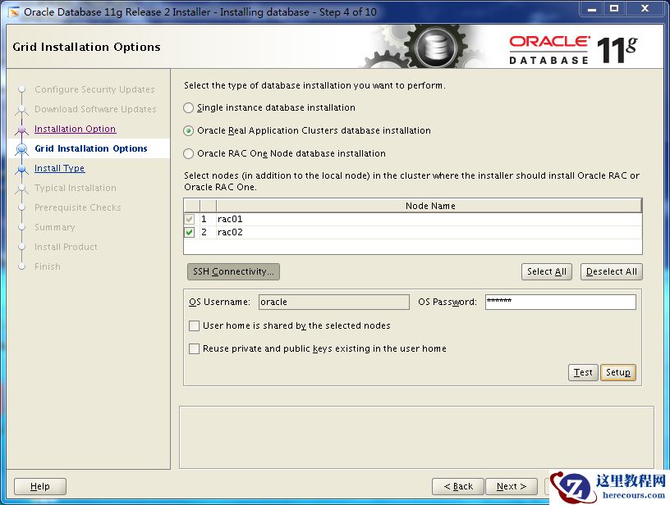The height and width of the screenshot is (505, 670).
Task: Select Single instance database installation option
Action: (189, 108)
